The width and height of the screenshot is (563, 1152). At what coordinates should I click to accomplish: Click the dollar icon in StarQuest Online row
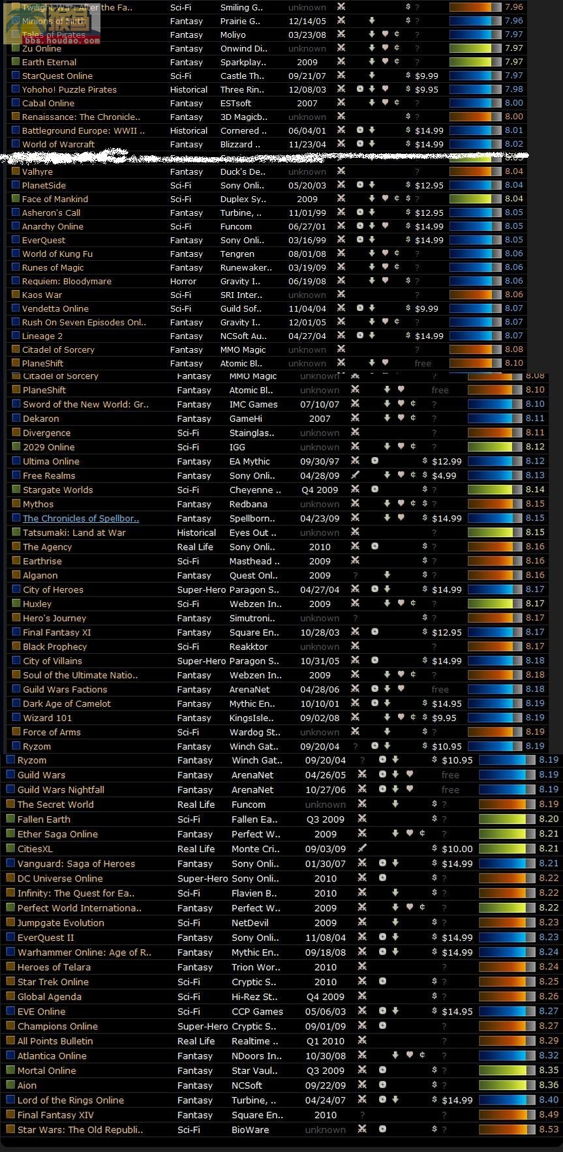(408, 76)
